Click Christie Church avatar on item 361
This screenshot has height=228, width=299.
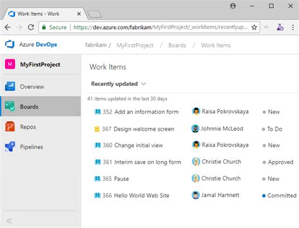click(x=196, y=162)
